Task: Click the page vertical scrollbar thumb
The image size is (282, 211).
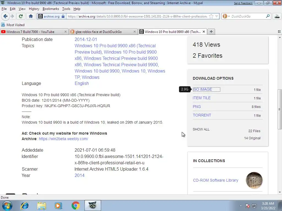Action: [280, 109]
